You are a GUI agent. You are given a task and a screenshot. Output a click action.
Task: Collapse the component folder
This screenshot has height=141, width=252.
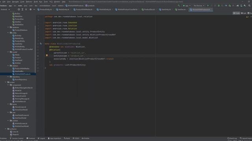click(8, 85)
